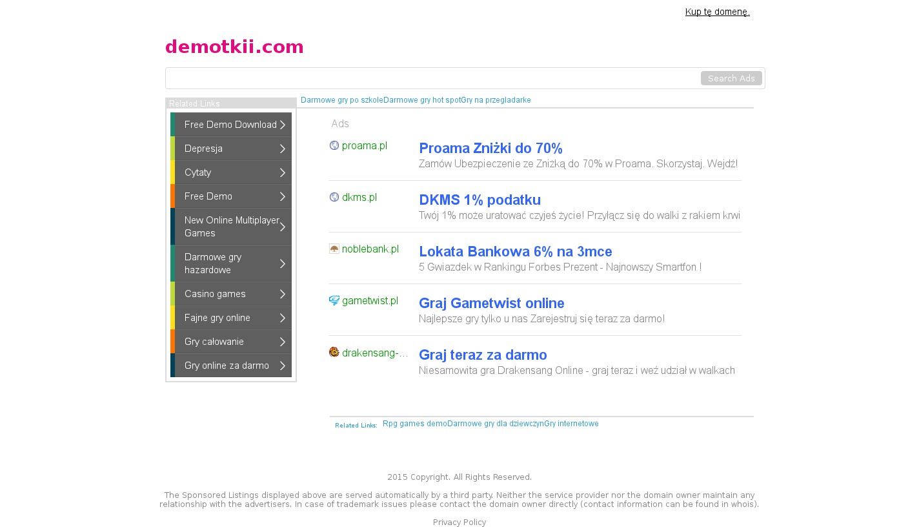Click arrow beside Gry online za darmo
This screenshot has height=527, width=919.
283,366
